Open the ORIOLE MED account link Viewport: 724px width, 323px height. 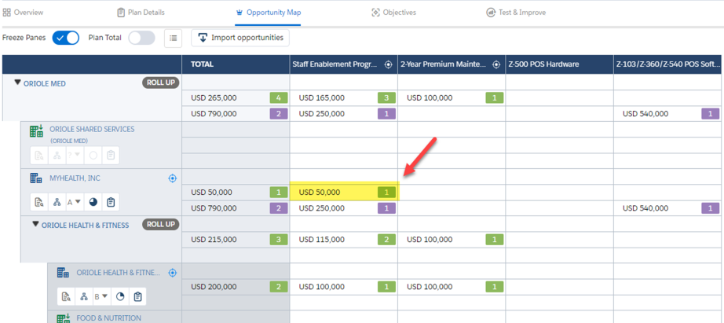(45, 83)
